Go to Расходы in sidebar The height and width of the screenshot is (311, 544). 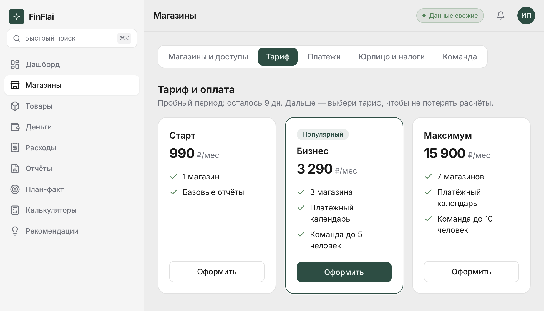point(72,148)
